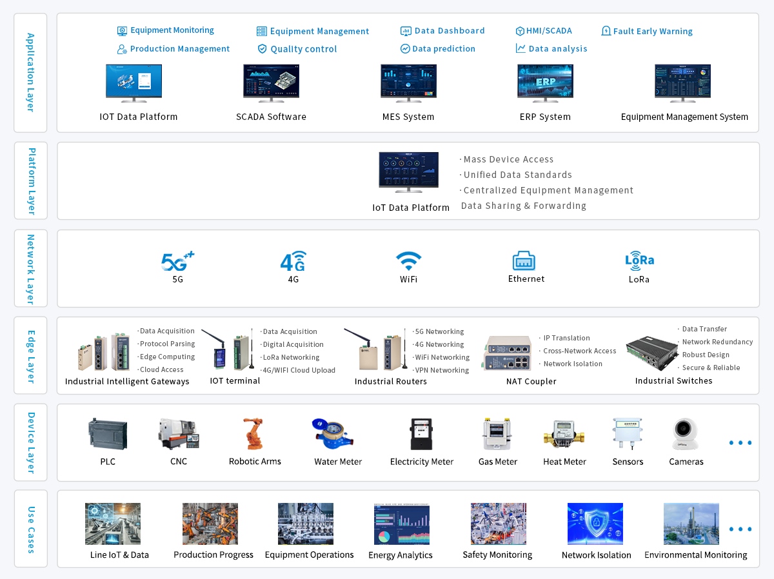Select the Energy Analytics use case image
Screen dimensions: 774x579
pos(401,524)
